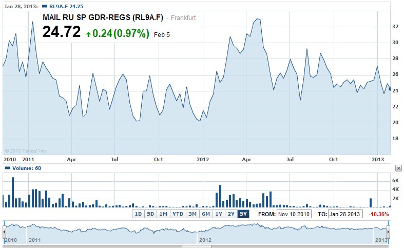Click the 32 price axis label

[x=395, y=27]
